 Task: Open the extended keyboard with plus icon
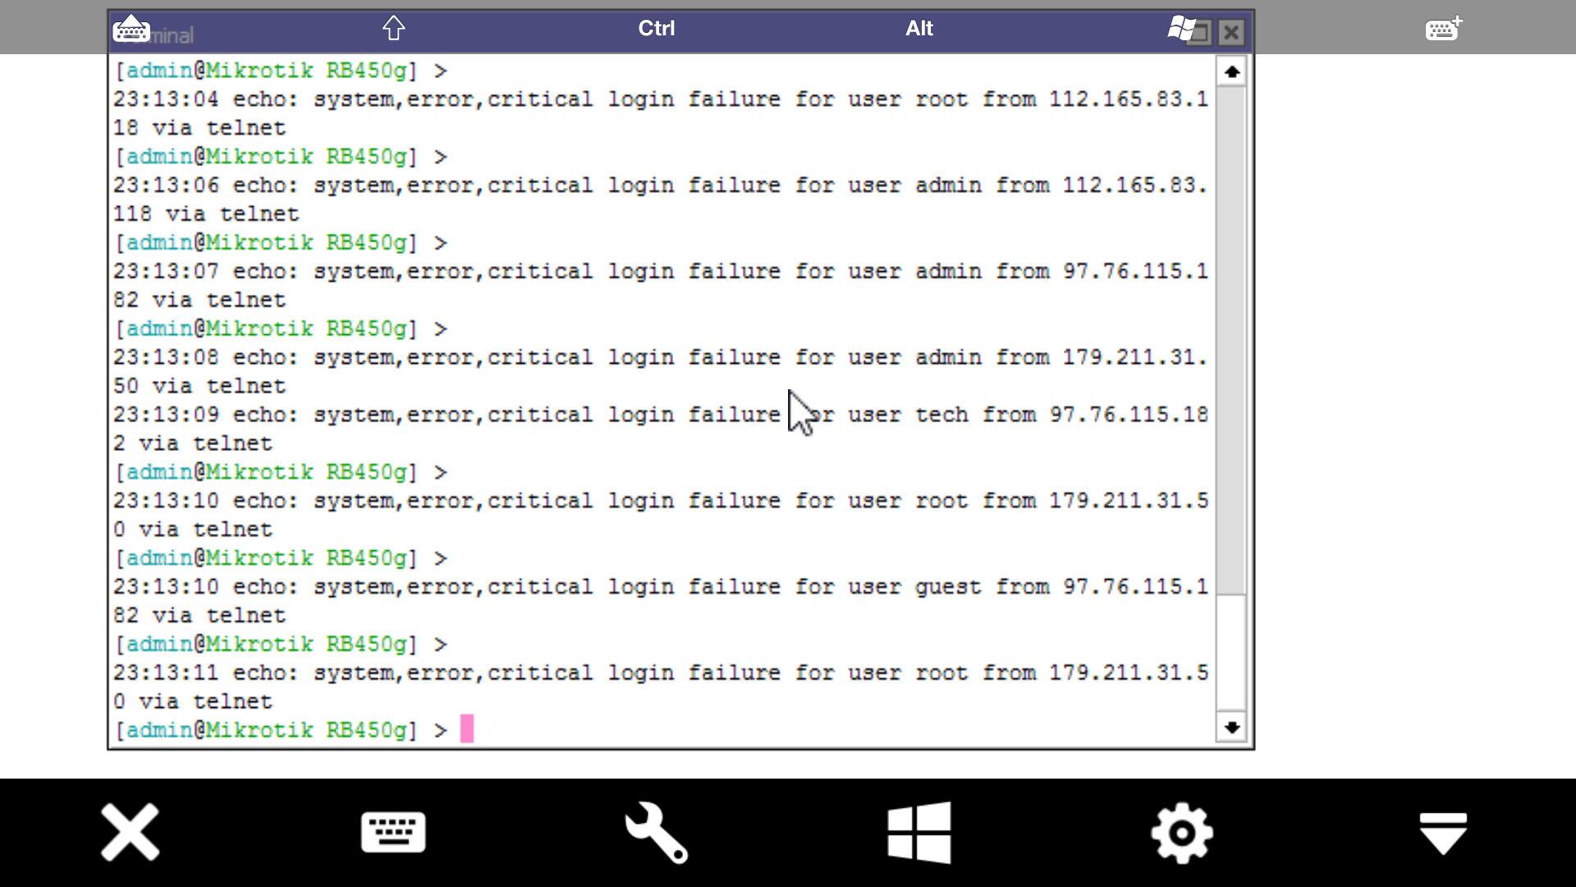pyautogui.click(x=1443, y=29)
